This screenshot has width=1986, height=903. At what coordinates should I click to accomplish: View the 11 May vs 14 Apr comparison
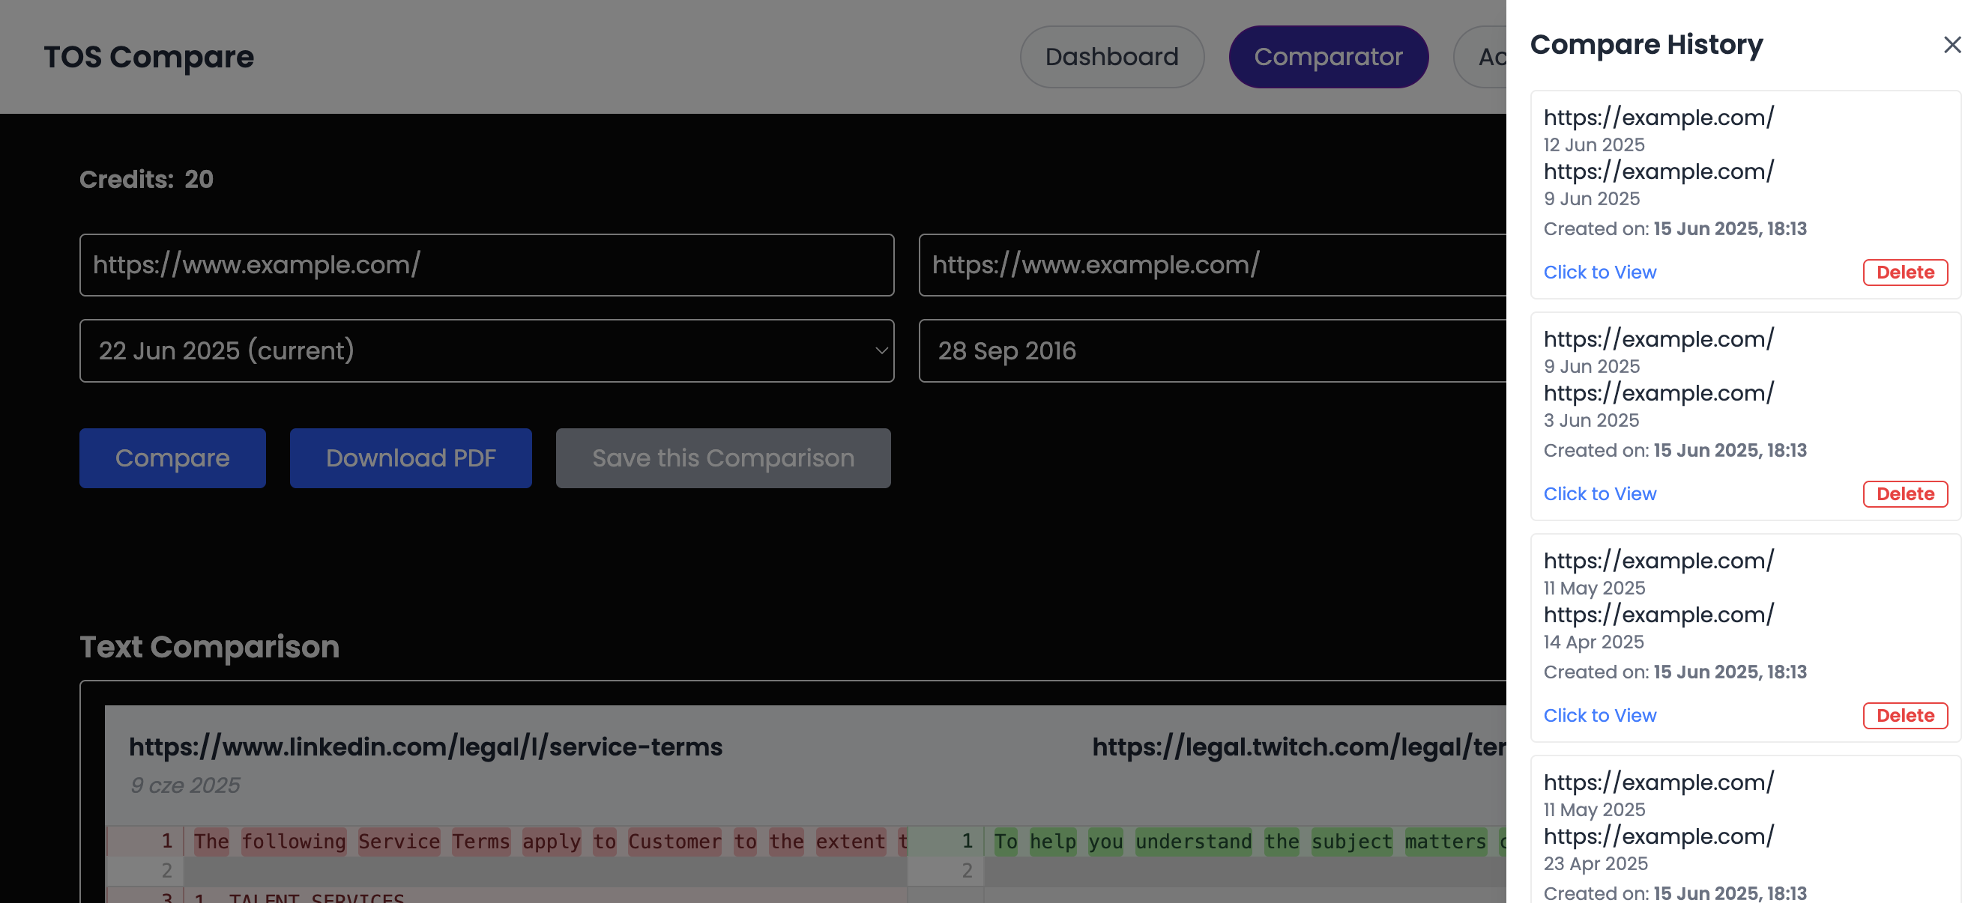[x=1600, y=716]
